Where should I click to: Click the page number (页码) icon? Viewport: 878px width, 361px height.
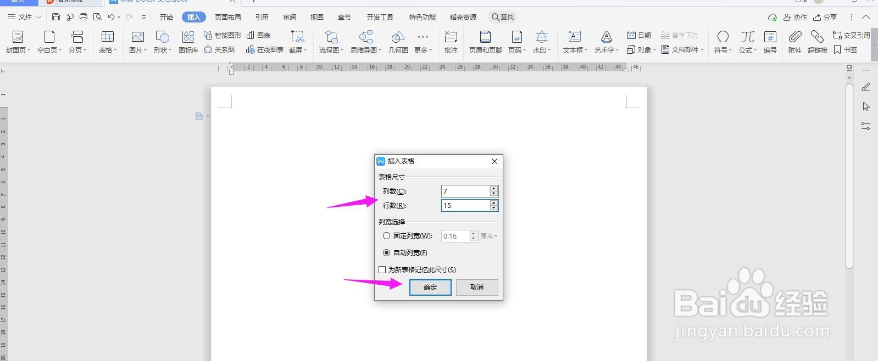click(x=516, y=37)
